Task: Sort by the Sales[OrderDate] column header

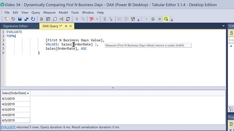Action: (x=15, y=93)
